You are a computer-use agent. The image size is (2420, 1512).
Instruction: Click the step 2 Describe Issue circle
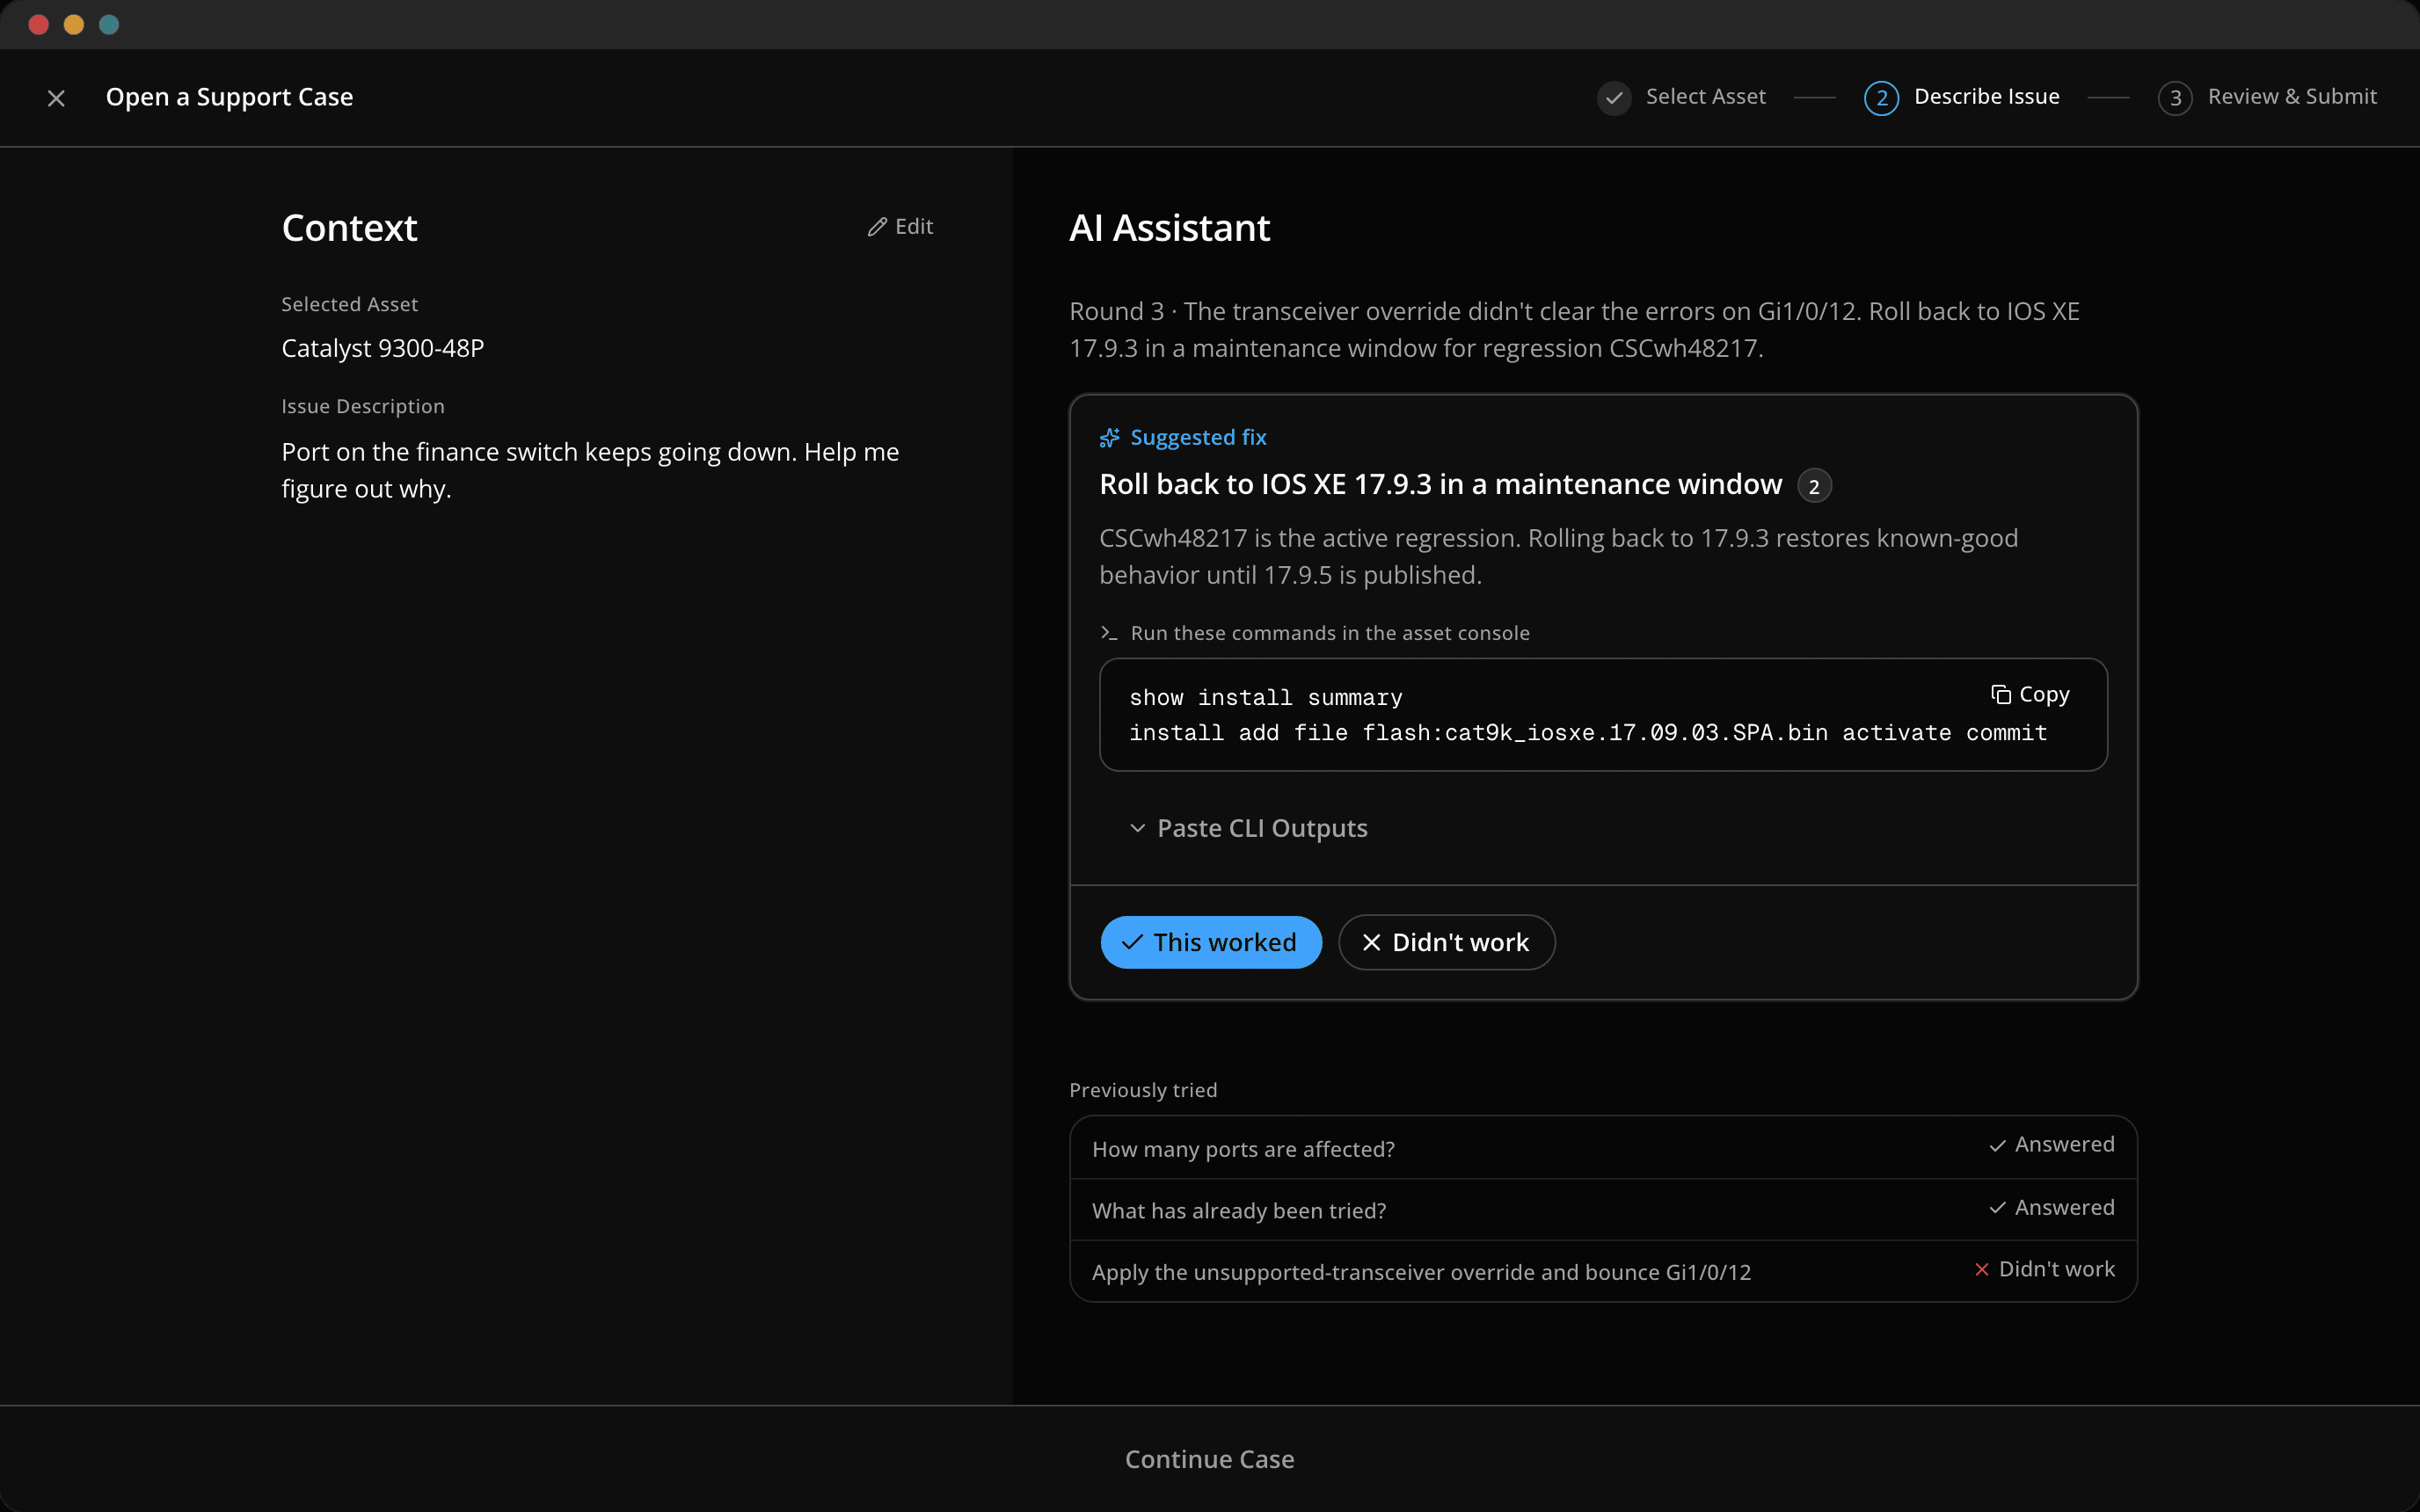1881,98
